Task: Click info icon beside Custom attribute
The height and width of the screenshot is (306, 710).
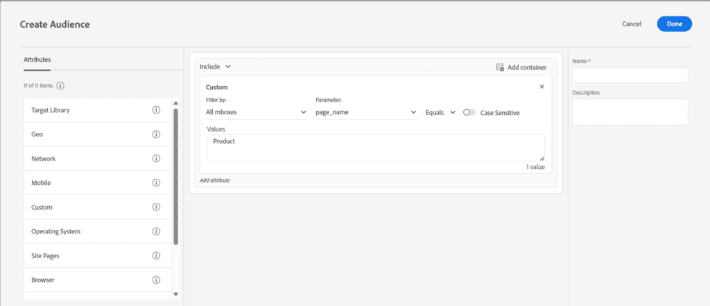Action: pos(156,207)
